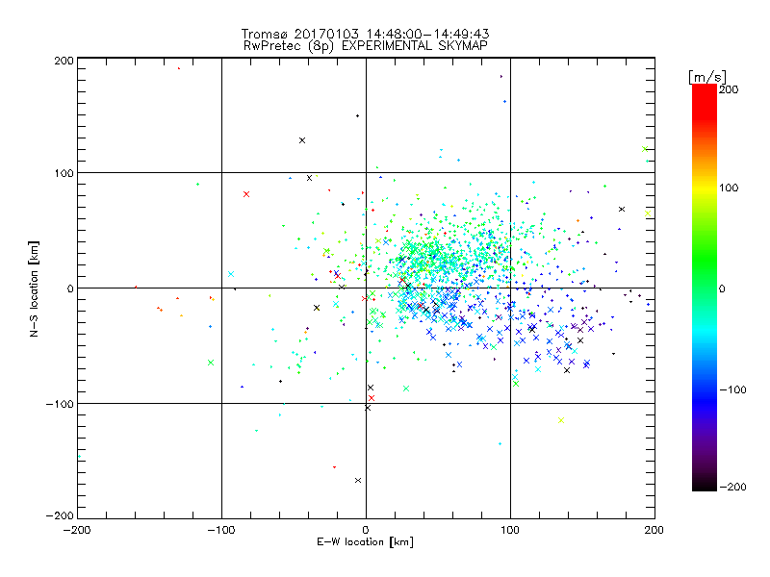Click the green X marker near -110 km, -65 km
The width and height of the screenshot is (770, 577).
211,363
